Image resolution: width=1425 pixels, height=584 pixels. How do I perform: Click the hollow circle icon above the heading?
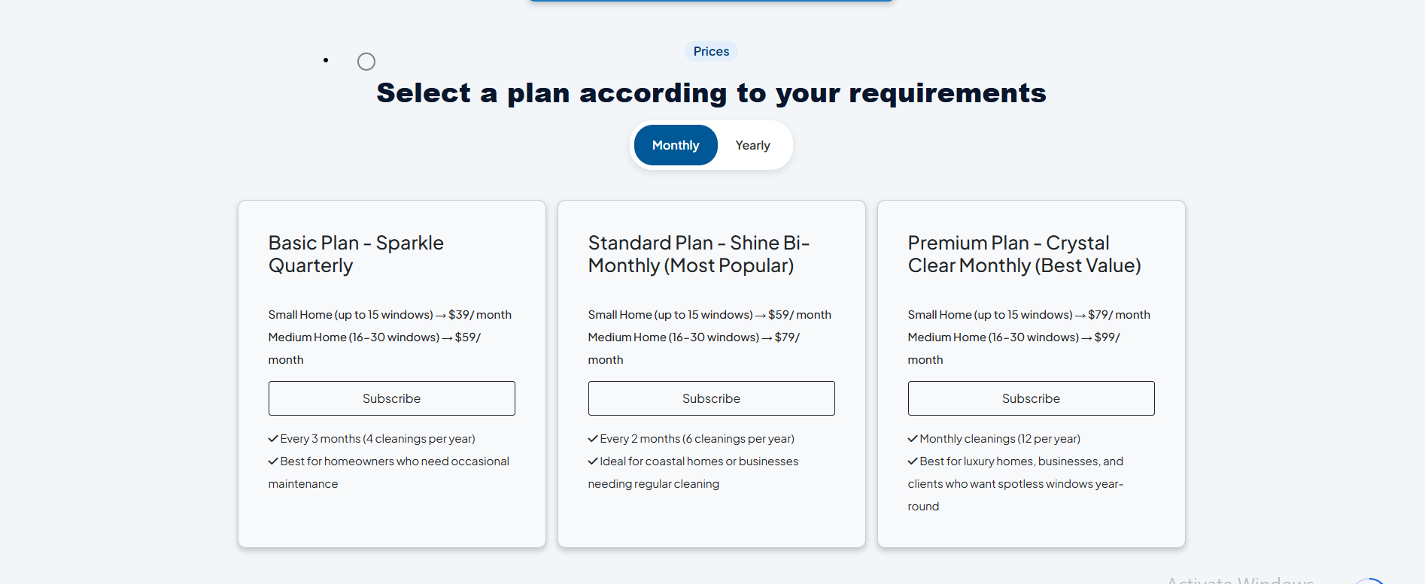pyautogui.click(x=366, y=62)
